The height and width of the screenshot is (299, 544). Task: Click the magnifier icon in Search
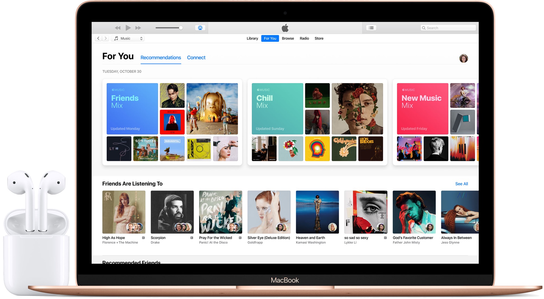click(424, 28)
